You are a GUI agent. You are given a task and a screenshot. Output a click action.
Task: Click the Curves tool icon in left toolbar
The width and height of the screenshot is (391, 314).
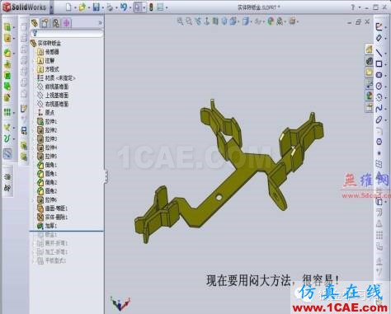point(7,138)
